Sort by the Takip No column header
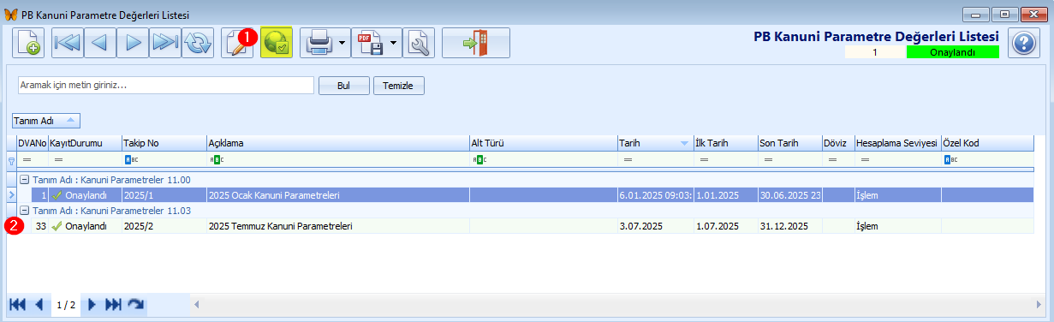 point(164,143)
